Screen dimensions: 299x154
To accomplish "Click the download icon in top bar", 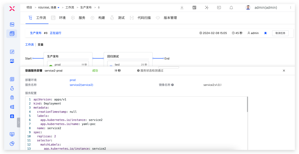I will pos(182,8).
